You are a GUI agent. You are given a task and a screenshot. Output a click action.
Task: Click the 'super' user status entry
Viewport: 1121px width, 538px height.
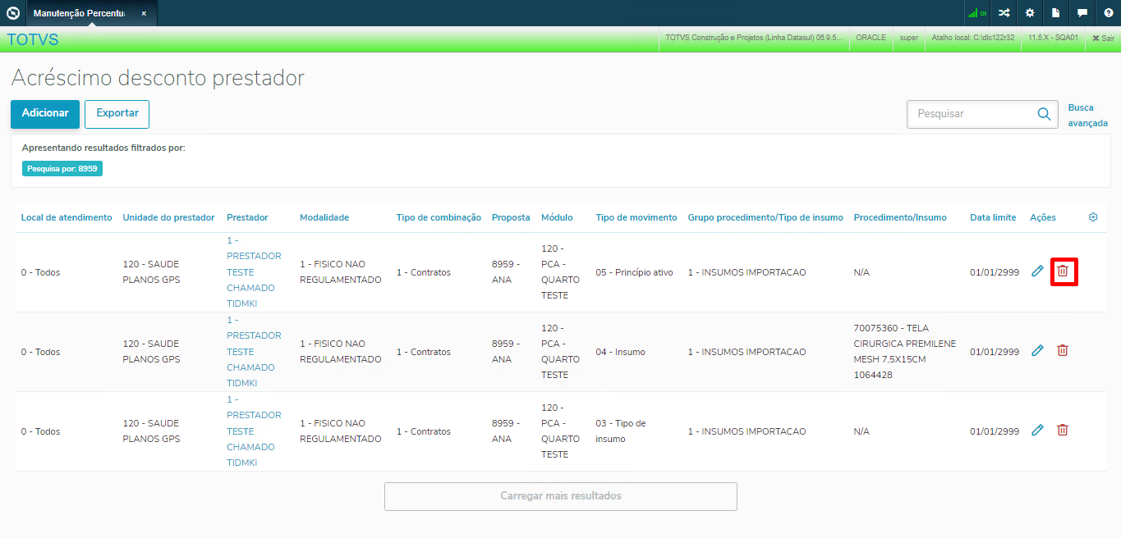tap(909, 38)
